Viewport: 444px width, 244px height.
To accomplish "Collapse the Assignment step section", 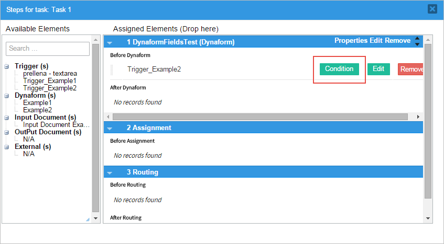I will coord(110,128).
